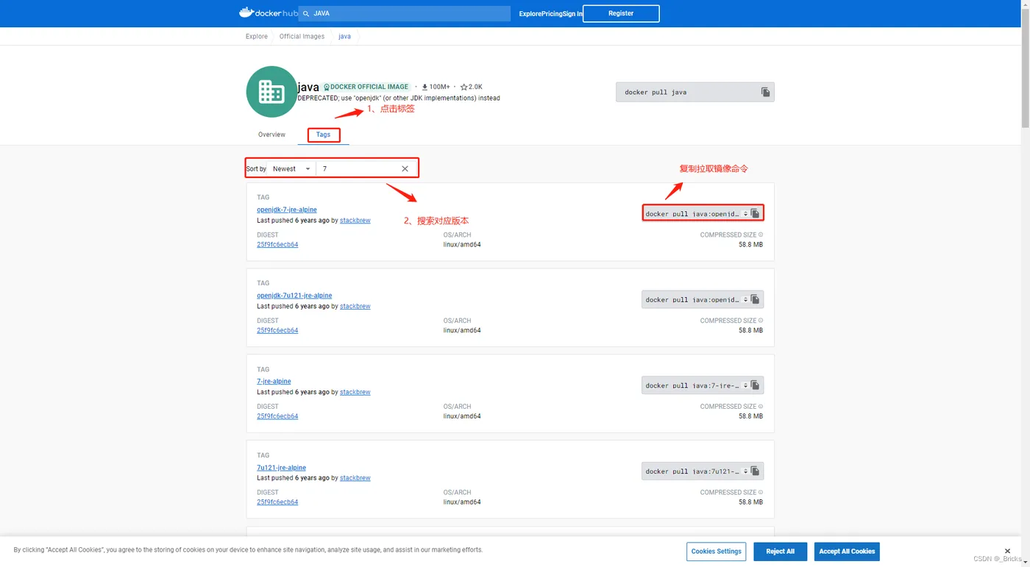Viewport: 1030px width, 567px height.
Task: Open the Docker Hub logo home link
Action: [268, 13]
